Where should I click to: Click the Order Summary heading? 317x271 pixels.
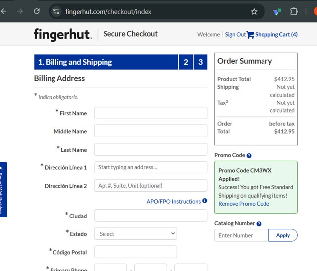tap(245, 61)
